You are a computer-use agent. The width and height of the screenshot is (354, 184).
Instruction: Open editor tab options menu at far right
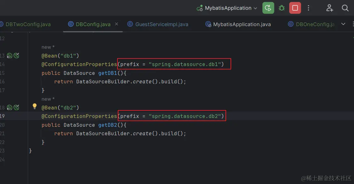coord(353,24)
